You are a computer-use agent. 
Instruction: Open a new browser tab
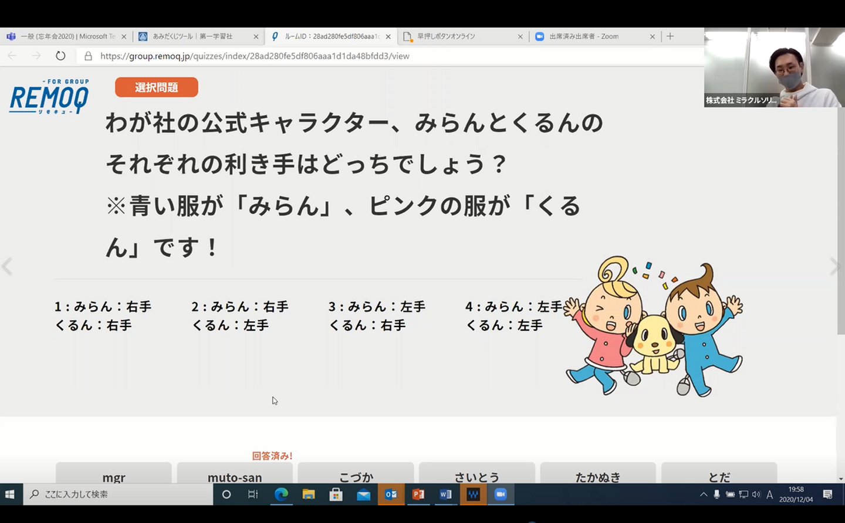[x=670, y=36]
